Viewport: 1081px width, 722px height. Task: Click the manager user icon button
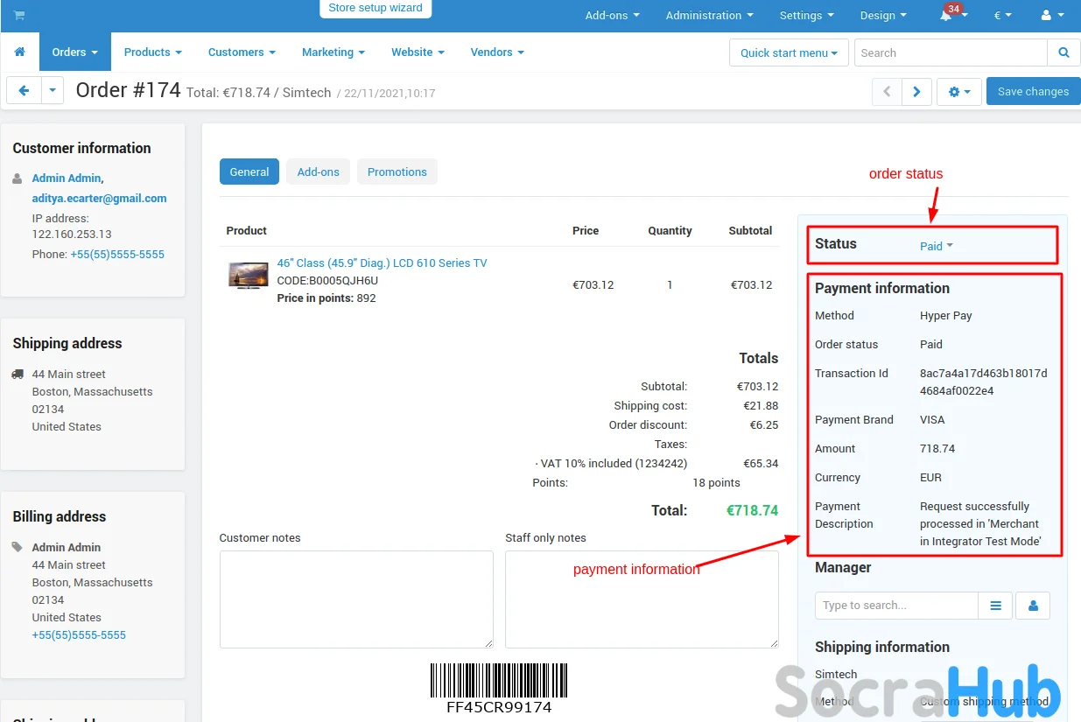[1033, 606]
